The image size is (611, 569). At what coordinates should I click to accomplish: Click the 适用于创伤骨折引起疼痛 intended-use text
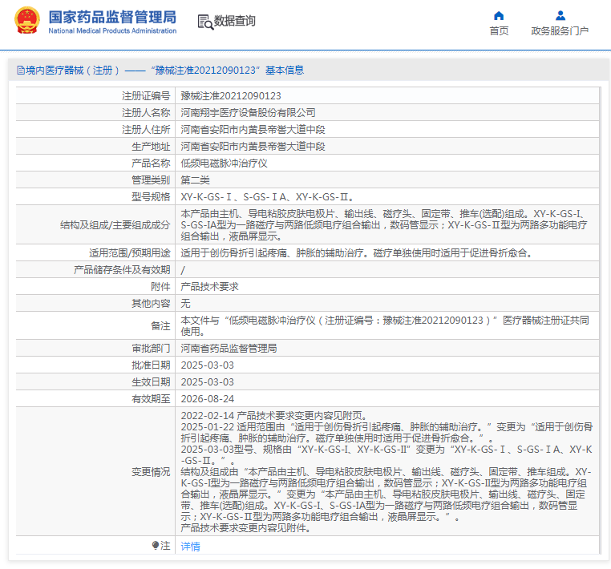point(356,252)
